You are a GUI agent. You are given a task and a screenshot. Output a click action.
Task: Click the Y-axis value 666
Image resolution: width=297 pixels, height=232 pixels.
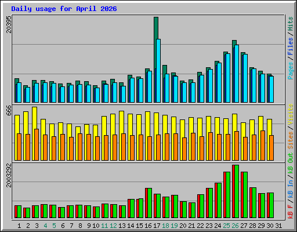(x=9, y=110)
